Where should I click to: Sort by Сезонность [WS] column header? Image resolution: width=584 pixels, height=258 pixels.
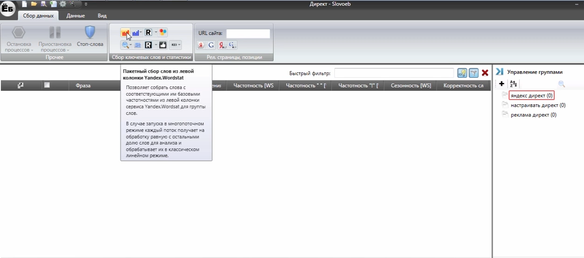click(411, 86)
